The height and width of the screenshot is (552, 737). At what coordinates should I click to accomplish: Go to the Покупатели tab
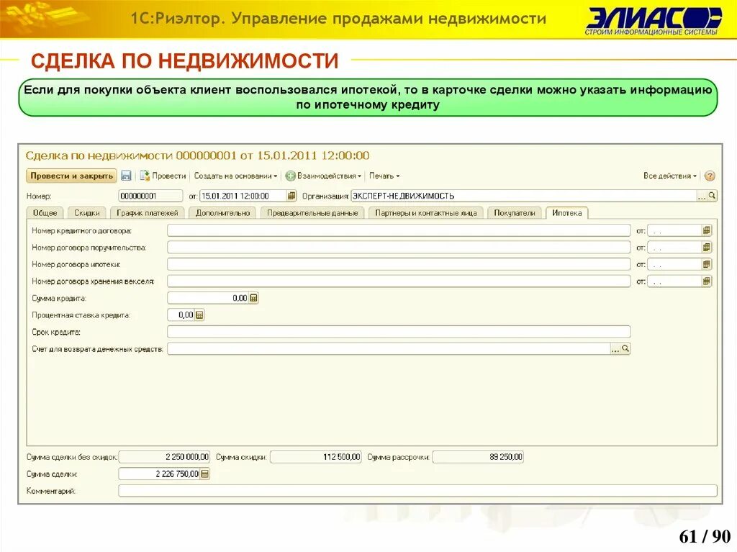tap(515, 213)
